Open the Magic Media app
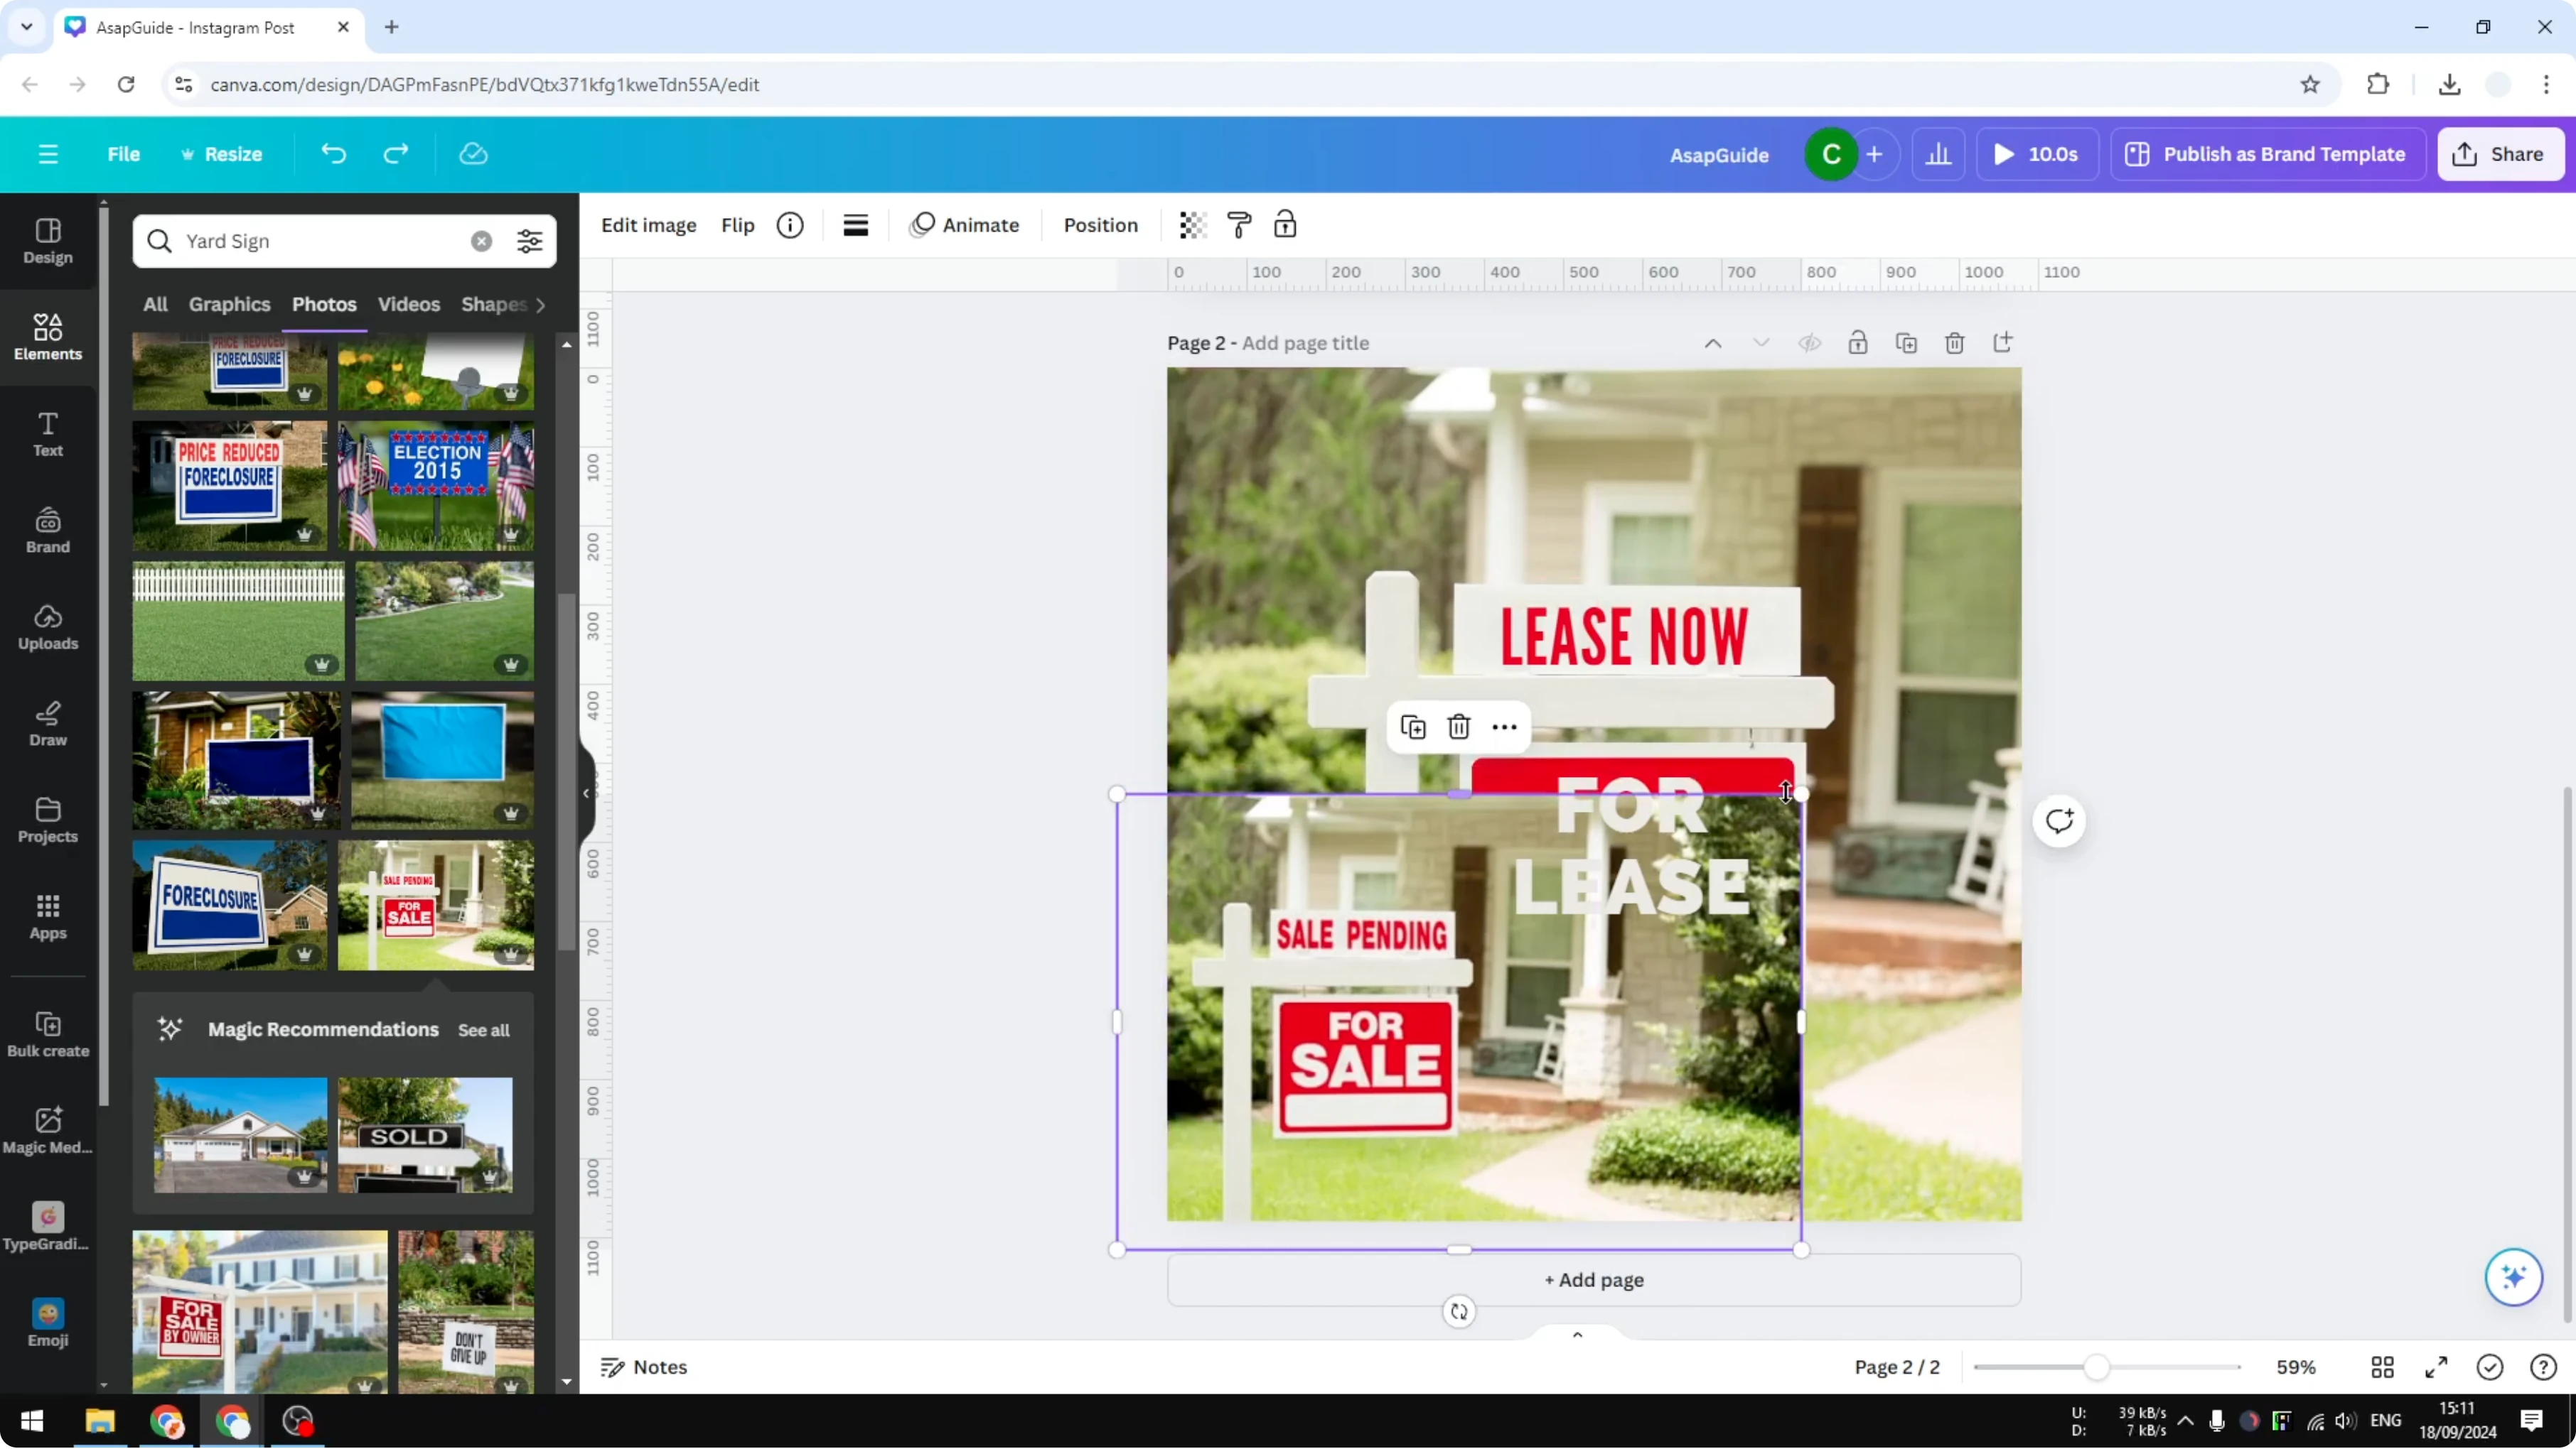 [48, 1131]
